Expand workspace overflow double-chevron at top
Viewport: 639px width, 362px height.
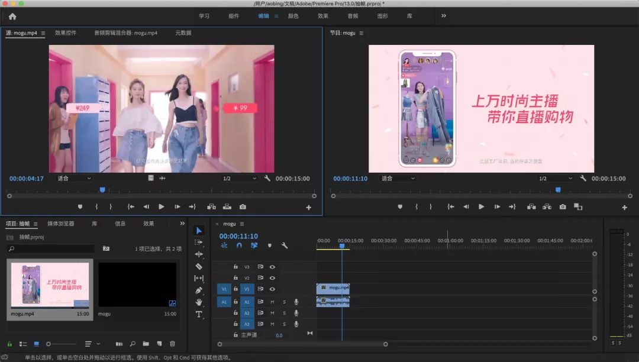[x=444, y=16]
